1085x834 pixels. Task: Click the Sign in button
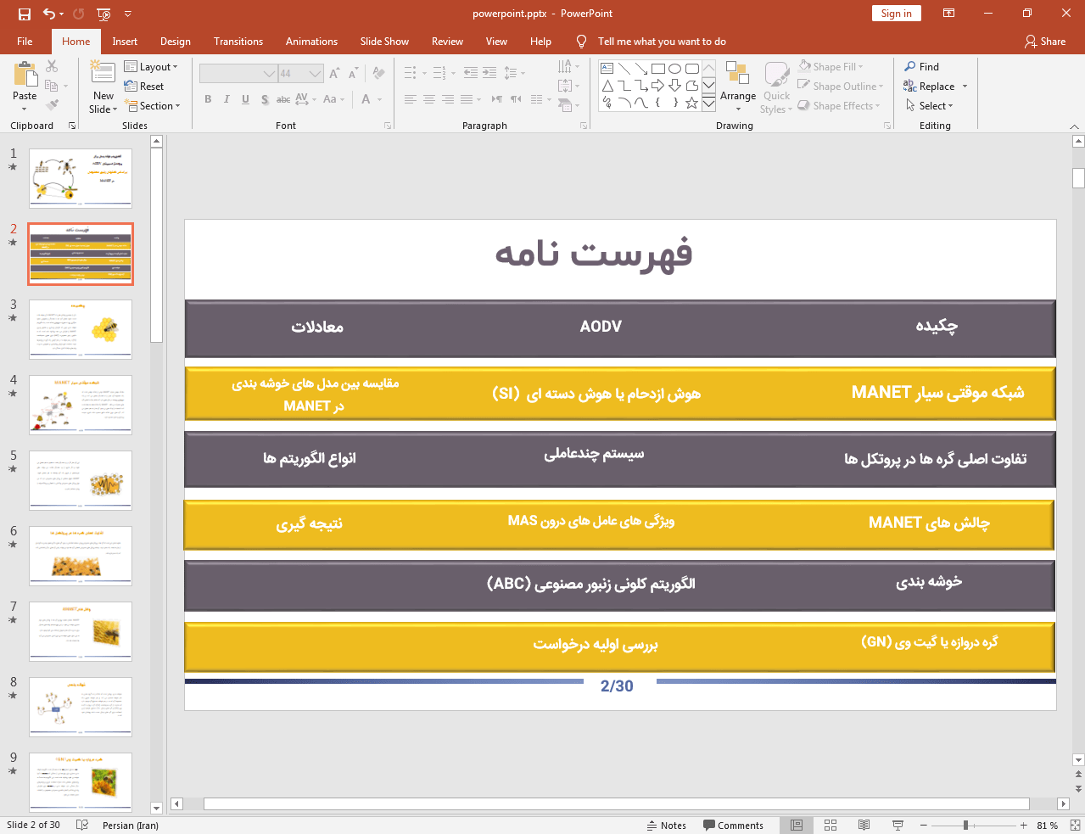pyautogui.click(x=896, y=14)
